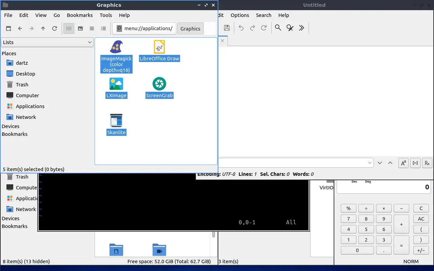Click the calculator display field
This screenshot has height=271, width=434.
(x=384, y=187)
